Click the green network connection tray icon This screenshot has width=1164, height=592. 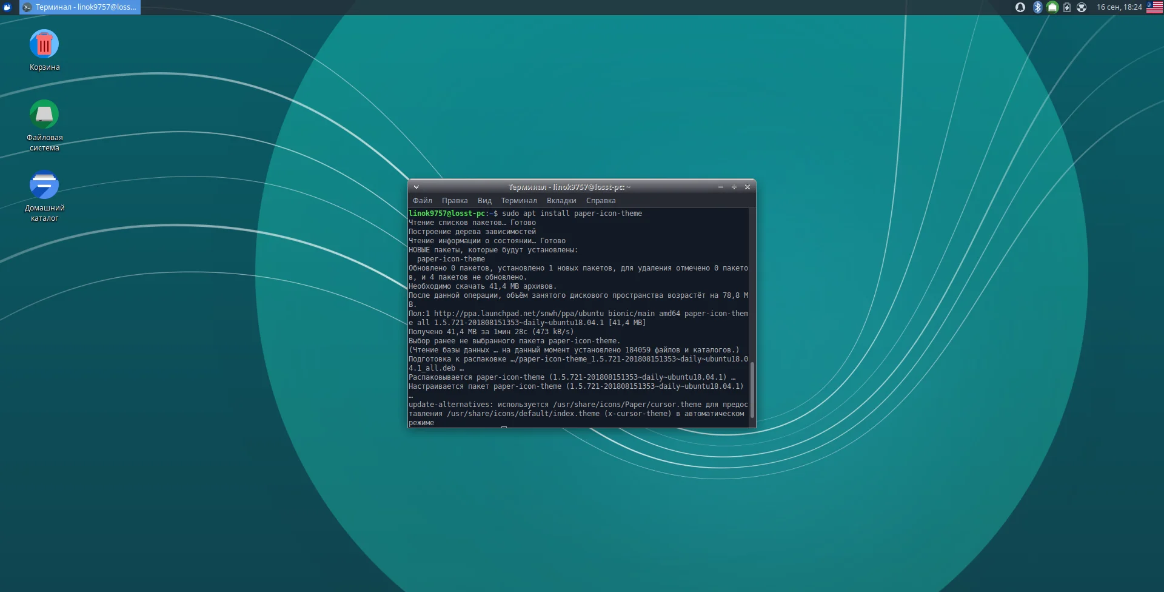coord(1052,7)
